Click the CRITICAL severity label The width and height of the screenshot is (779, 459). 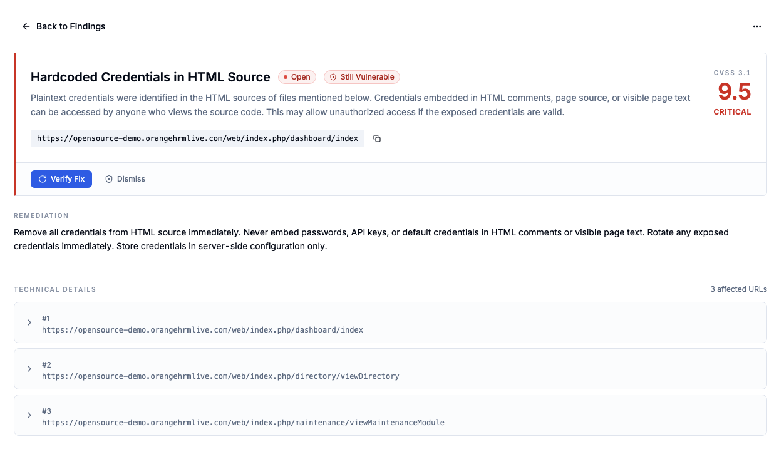732,112
